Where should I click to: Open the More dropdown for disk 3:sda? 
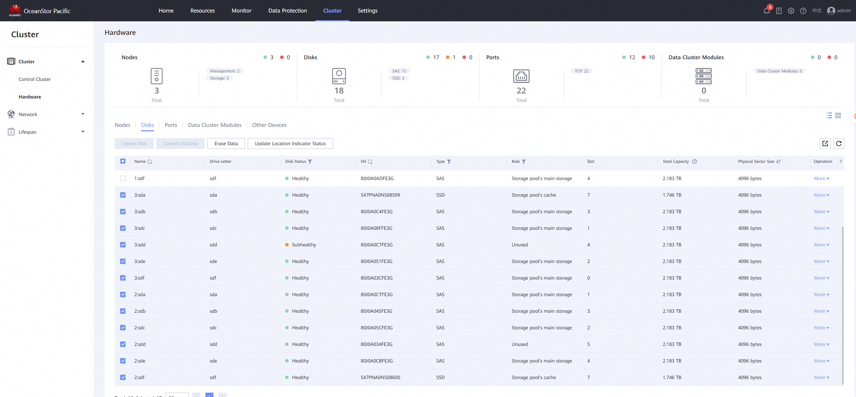(x=821, y=195)
